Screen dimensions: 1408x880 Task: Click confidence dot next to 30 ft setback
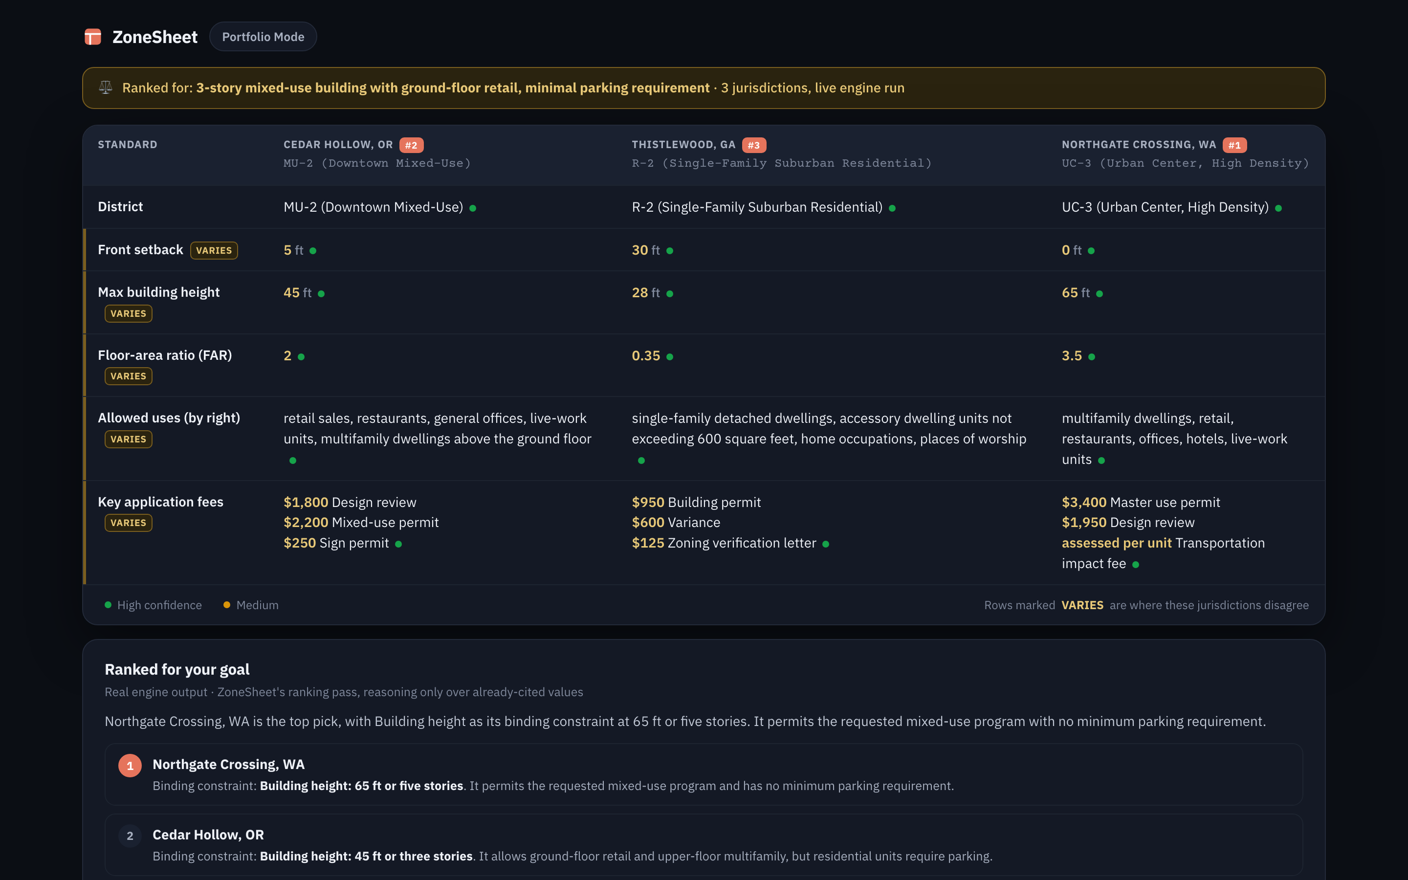[670, 251]
